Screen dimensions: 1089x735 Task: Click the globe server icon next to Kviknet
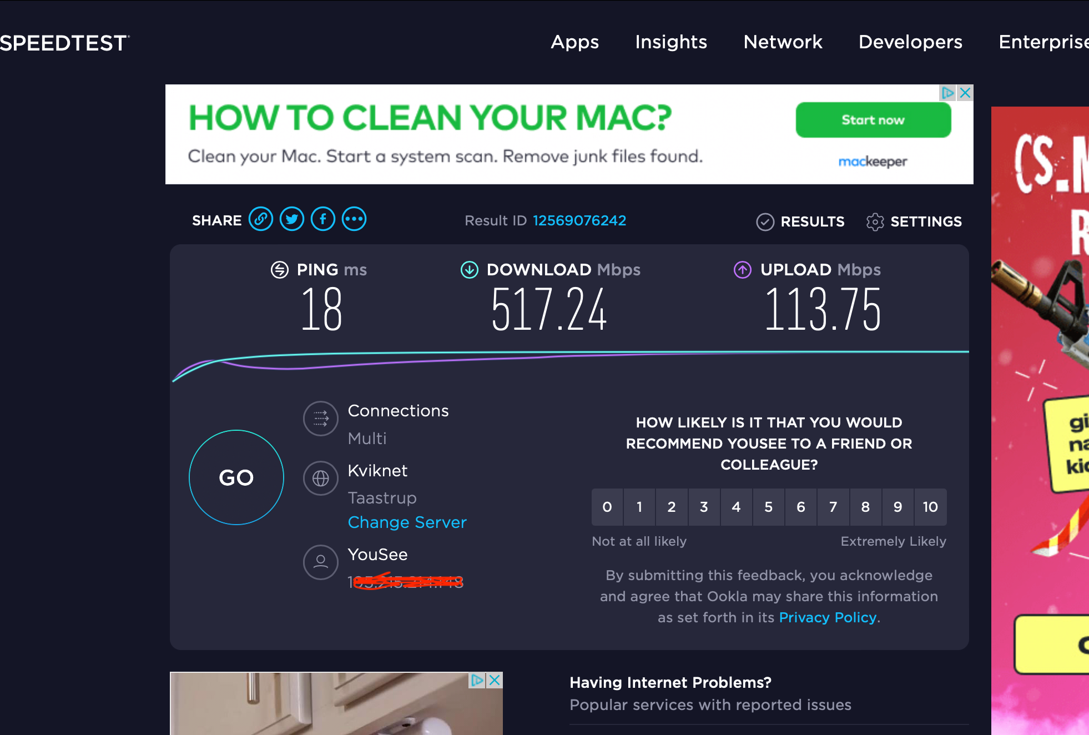321,479
